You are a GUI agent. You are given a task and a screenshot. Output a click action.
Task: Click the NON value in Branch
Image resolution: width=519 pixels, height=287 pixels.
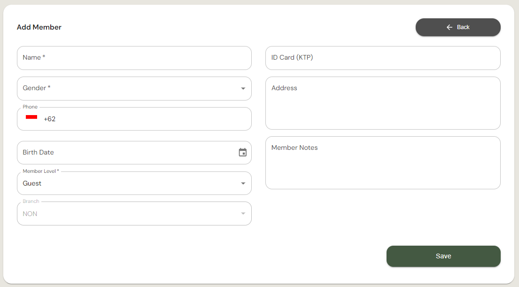point(30,214)
